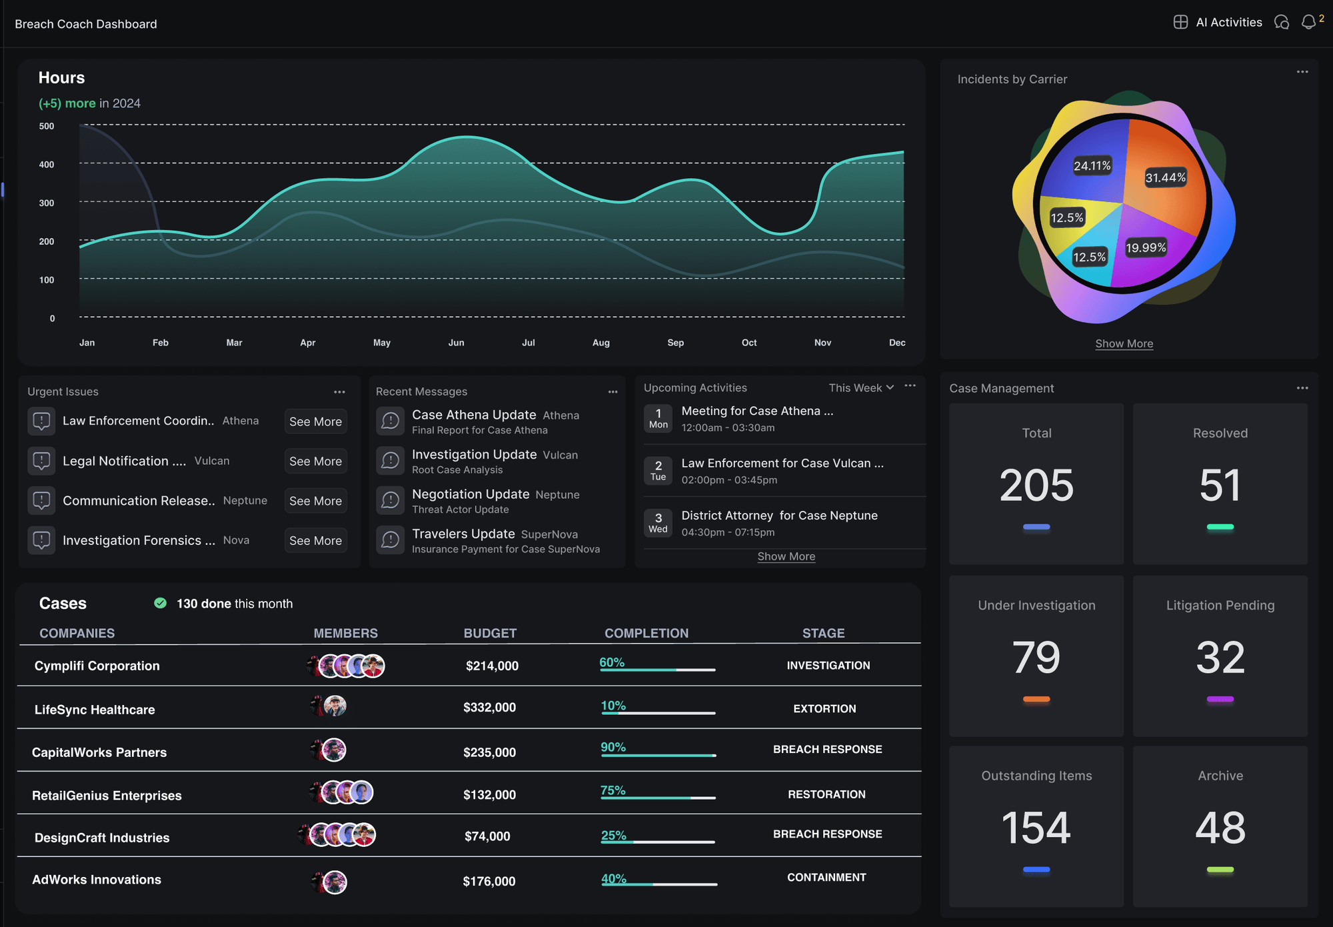Click green check icon beside 130 done
The width and height of the screenshot is (1333, 927).
click(x=160, y=603)
